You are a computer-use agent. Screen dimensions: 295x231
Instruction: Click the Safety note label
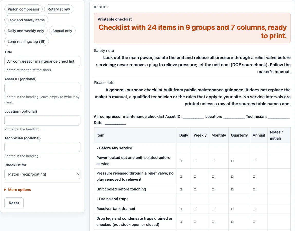point(104,51)
